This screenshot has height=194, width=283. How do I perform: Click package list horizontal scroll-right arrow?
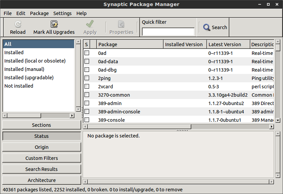272,127
